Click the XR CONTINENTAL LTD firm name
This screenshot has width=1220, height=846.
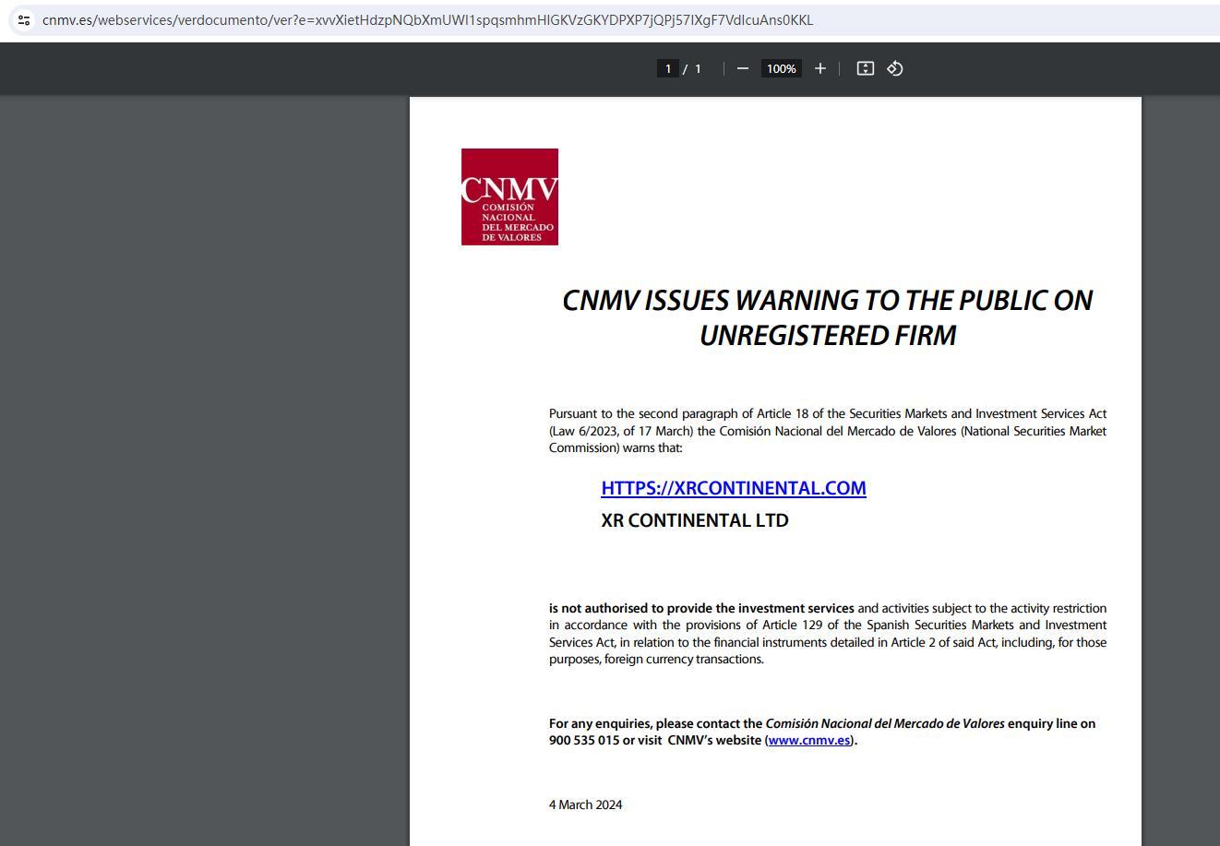click(x=694, y=520)
